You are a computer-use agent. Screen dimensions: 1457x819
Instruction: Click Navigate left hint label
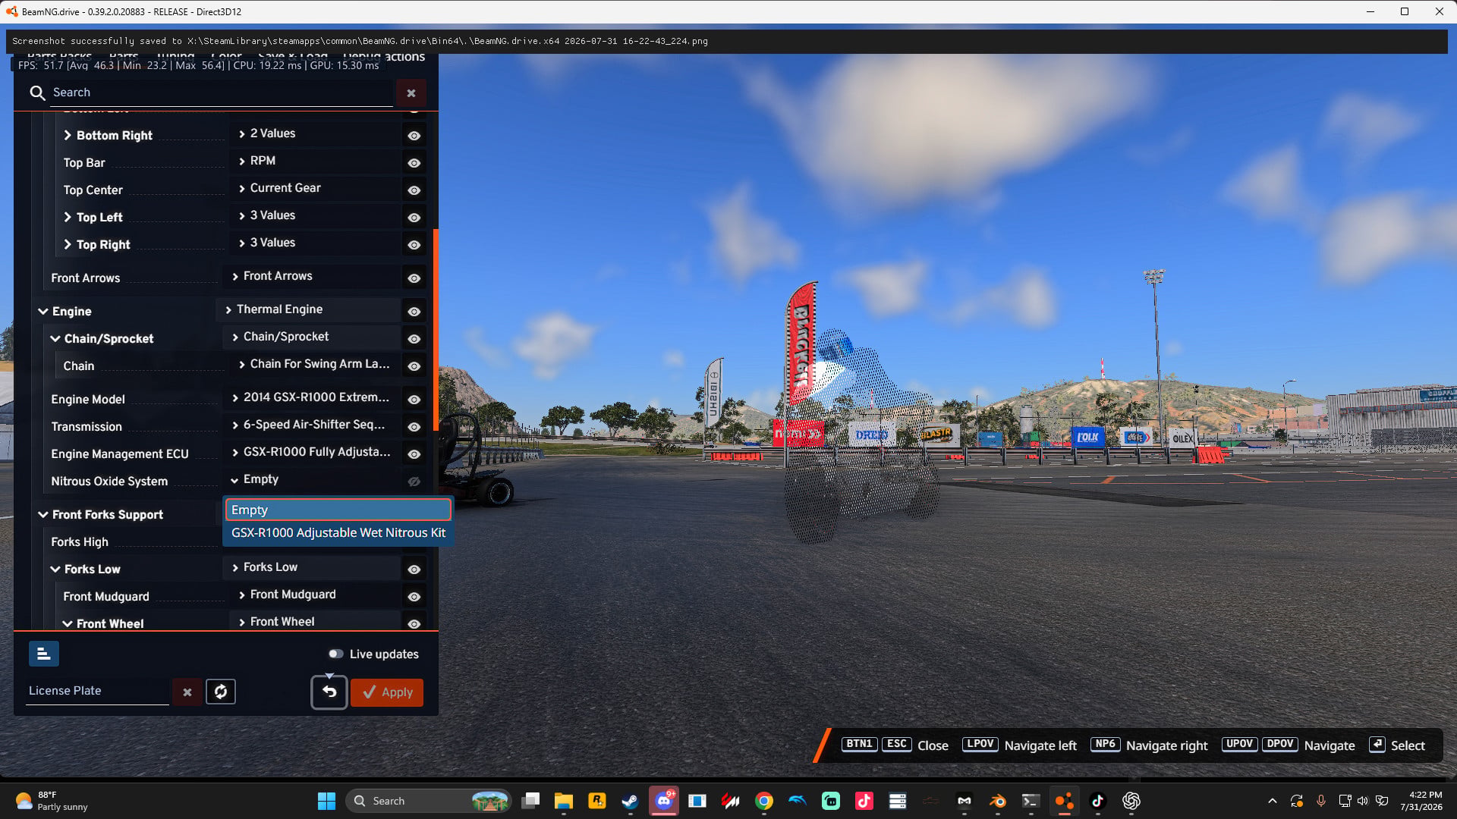tap(1040, 745)
